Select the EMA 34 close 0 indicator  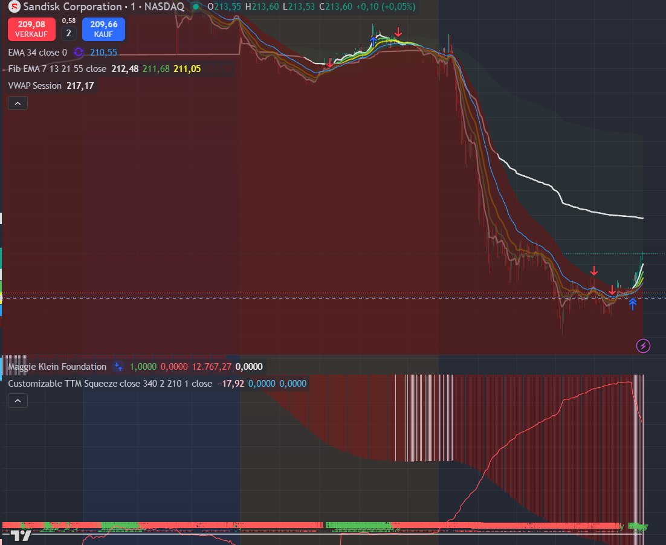[37, 52]
